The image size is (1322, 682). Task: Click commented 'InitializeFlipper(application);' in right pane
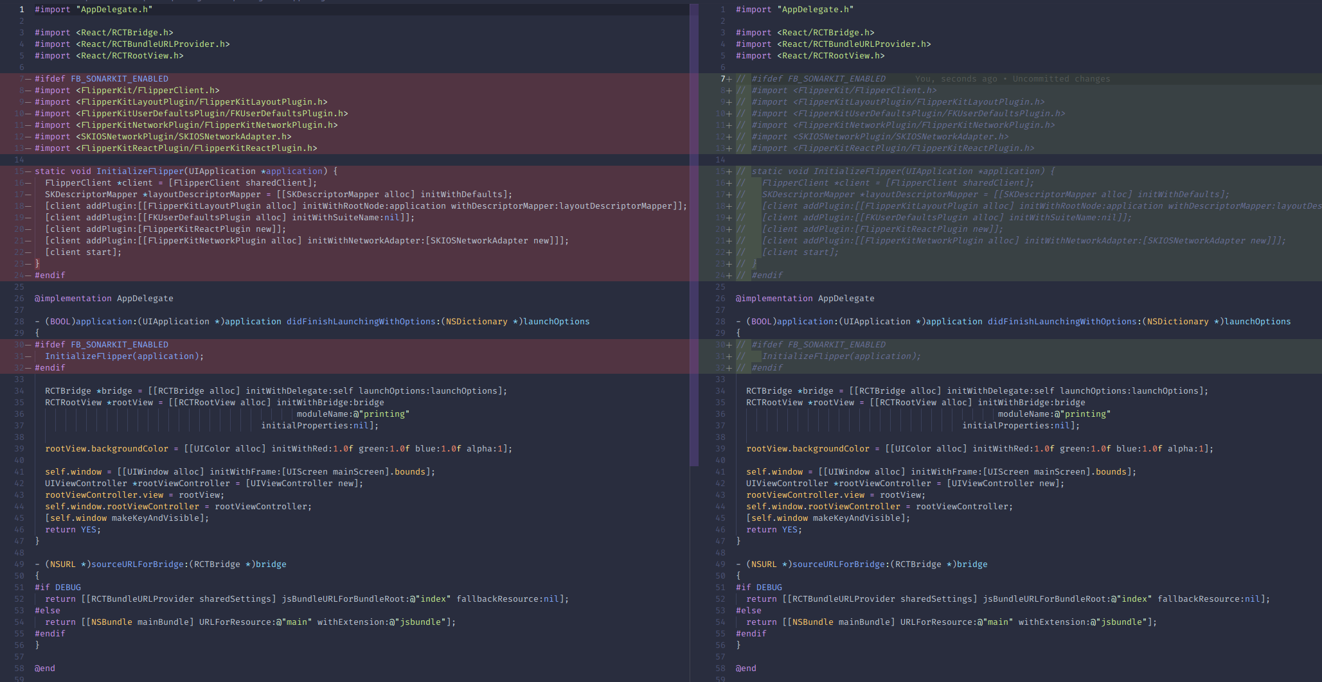point(841,356)
